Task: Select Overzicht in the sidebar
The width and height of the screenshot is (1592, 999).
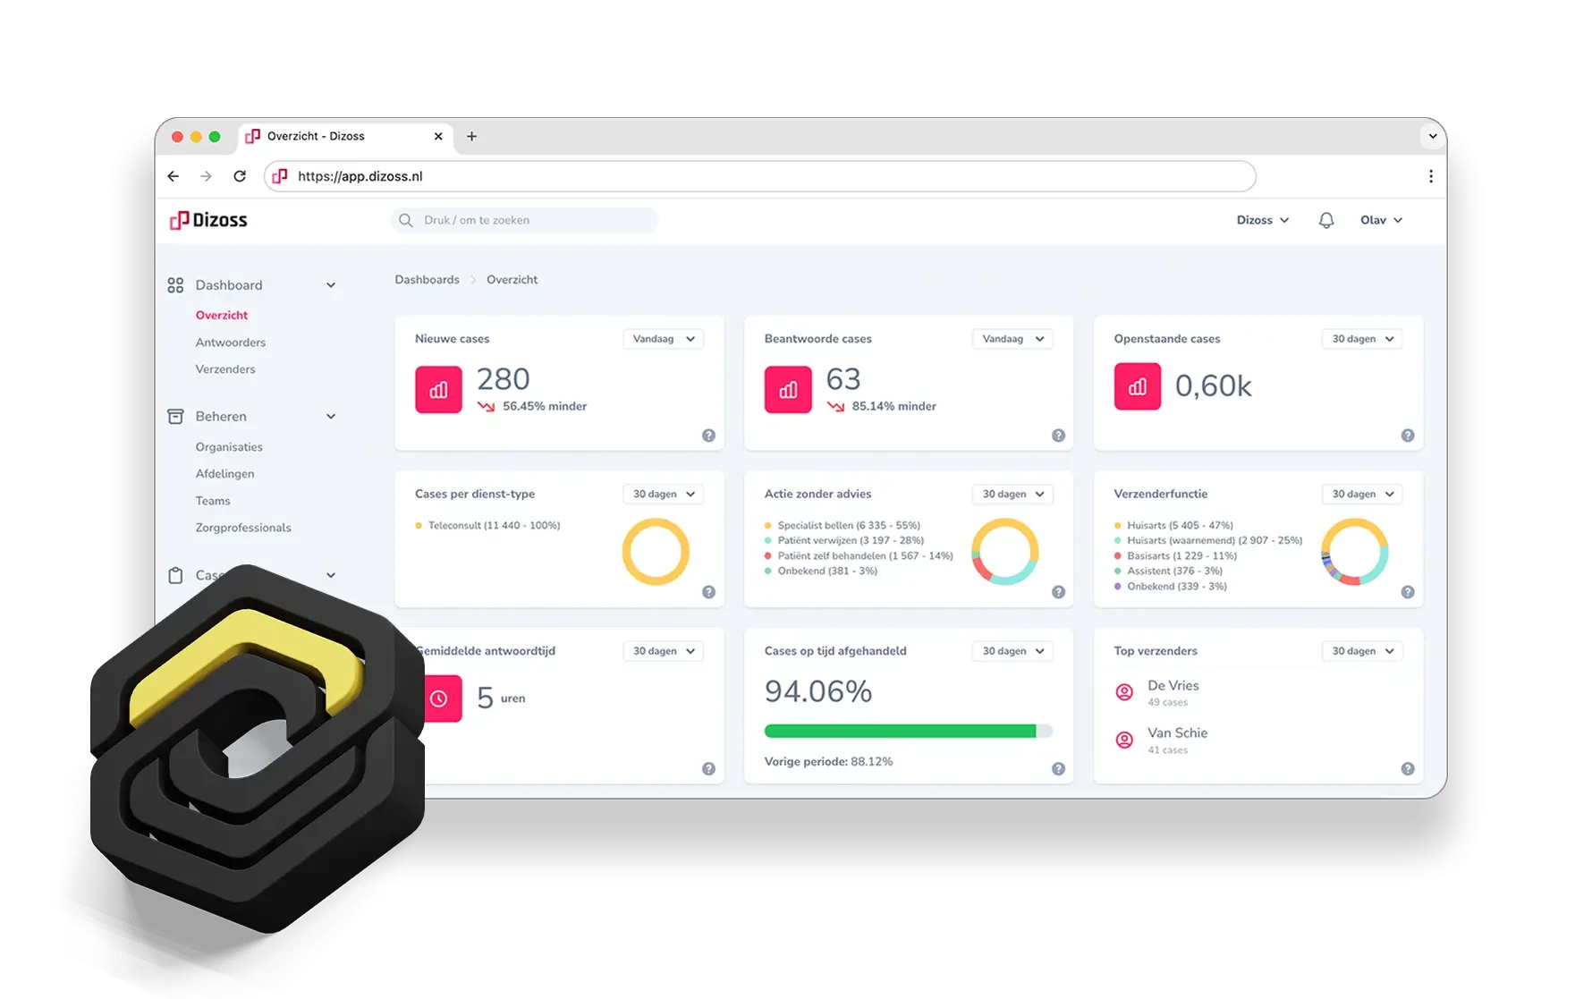Action: click(222, 316)
